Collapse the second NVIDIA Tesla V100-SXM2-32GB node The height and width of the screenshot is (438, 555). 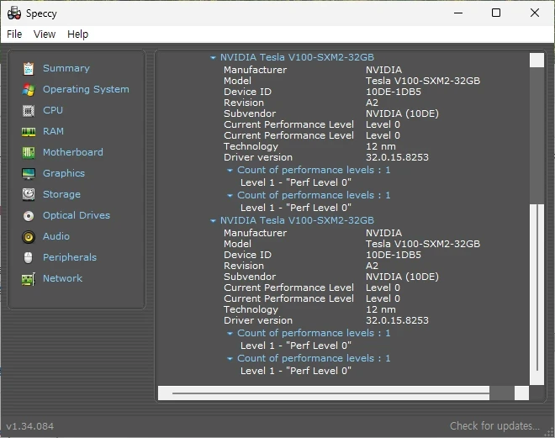pyautogui.click(x=213, y=221)
